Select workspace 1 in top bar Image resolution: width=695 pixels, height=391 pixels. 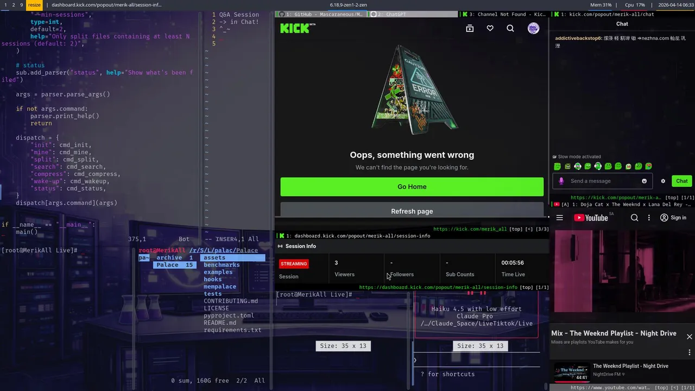pos(5,5)
